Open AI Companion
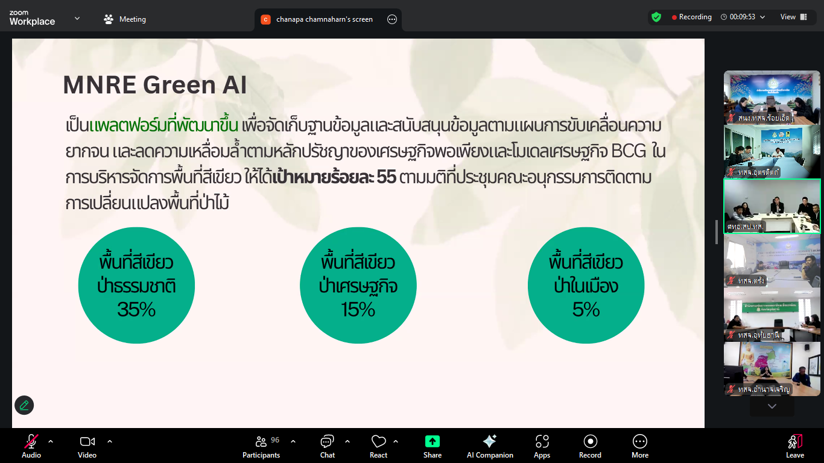 coord(490,446)
